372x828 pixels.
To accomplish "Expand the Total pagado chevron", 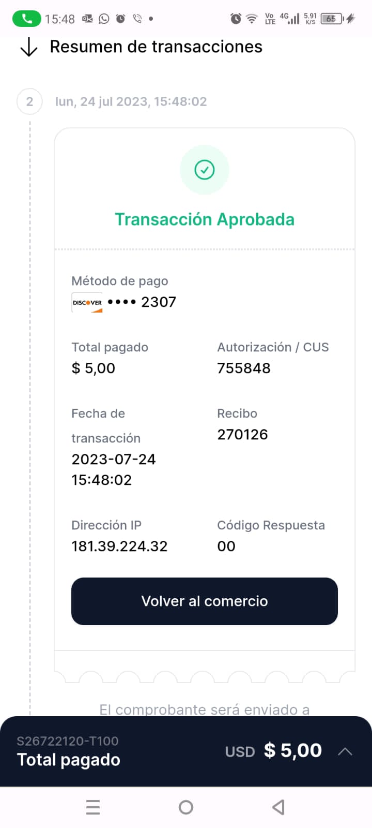I will (x=345, y=751).
